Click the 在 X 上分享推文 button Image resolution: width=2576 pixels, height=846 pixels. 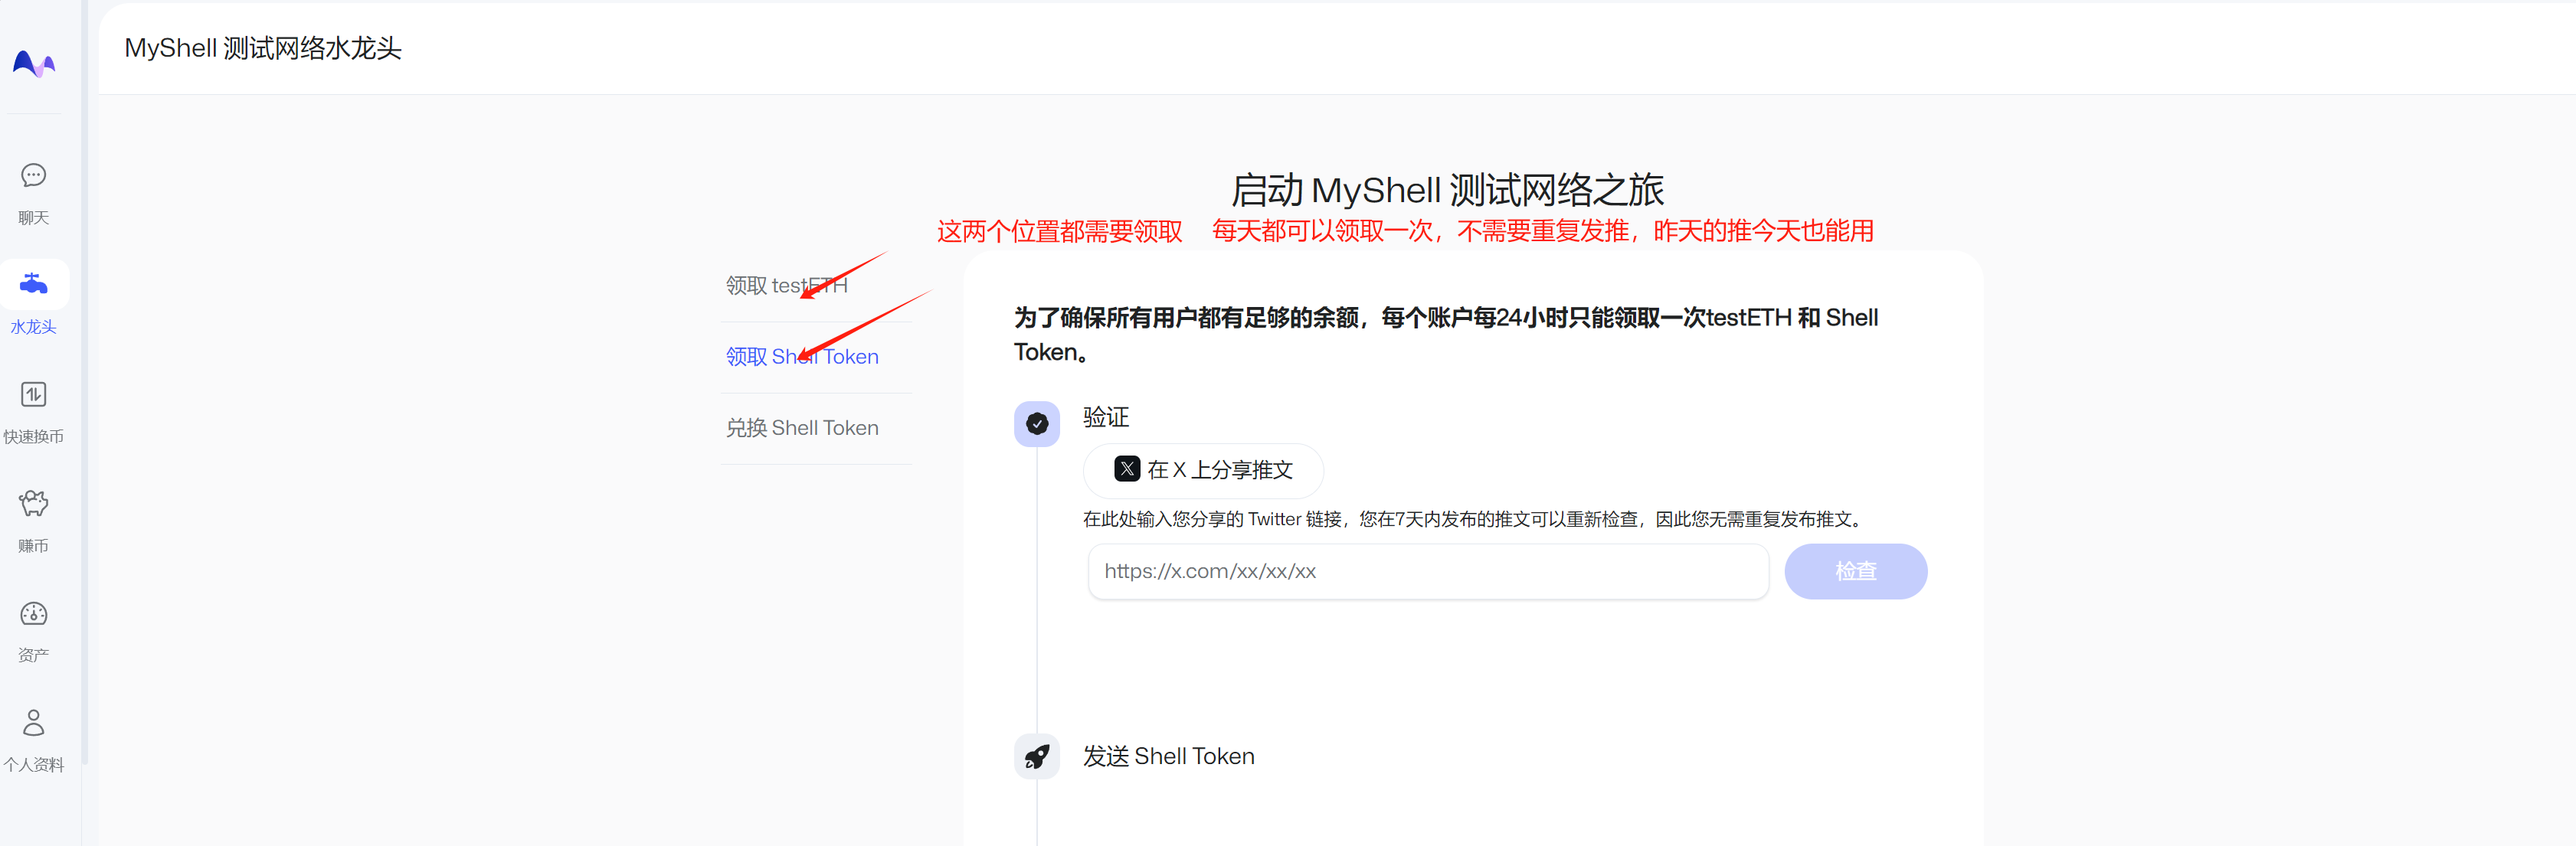(1203, 470)
